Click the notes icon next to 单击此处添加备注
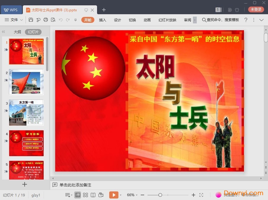The height and width of the screenshot is (200, 268). tap(55, 185)
